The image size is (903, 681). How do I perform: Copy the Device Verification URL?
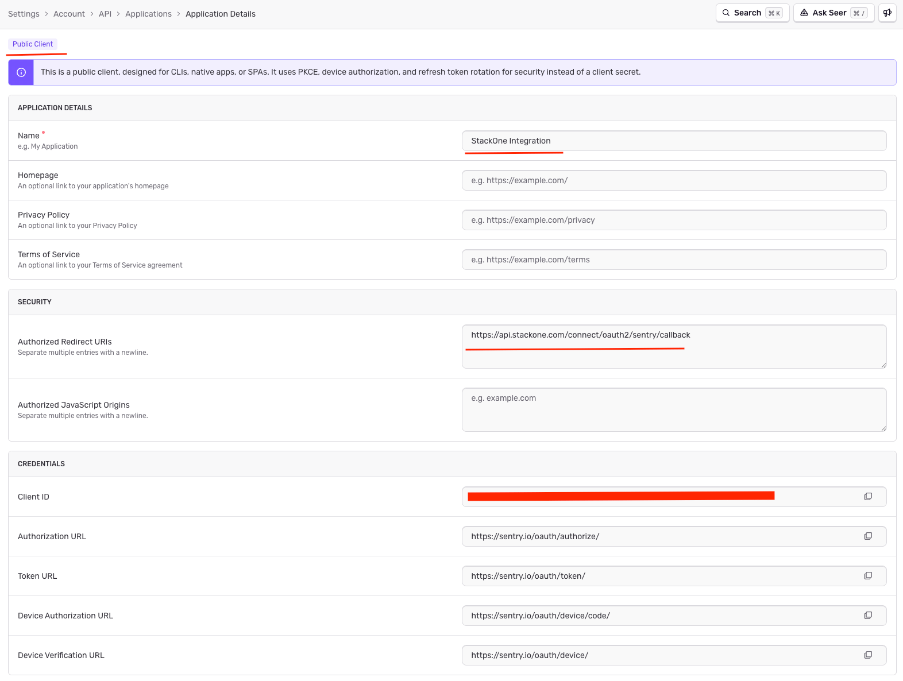coord(868,655)
